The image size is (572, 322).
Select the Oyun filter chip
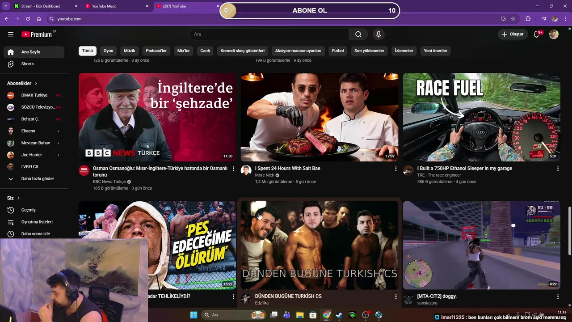(x=109, y=51)
